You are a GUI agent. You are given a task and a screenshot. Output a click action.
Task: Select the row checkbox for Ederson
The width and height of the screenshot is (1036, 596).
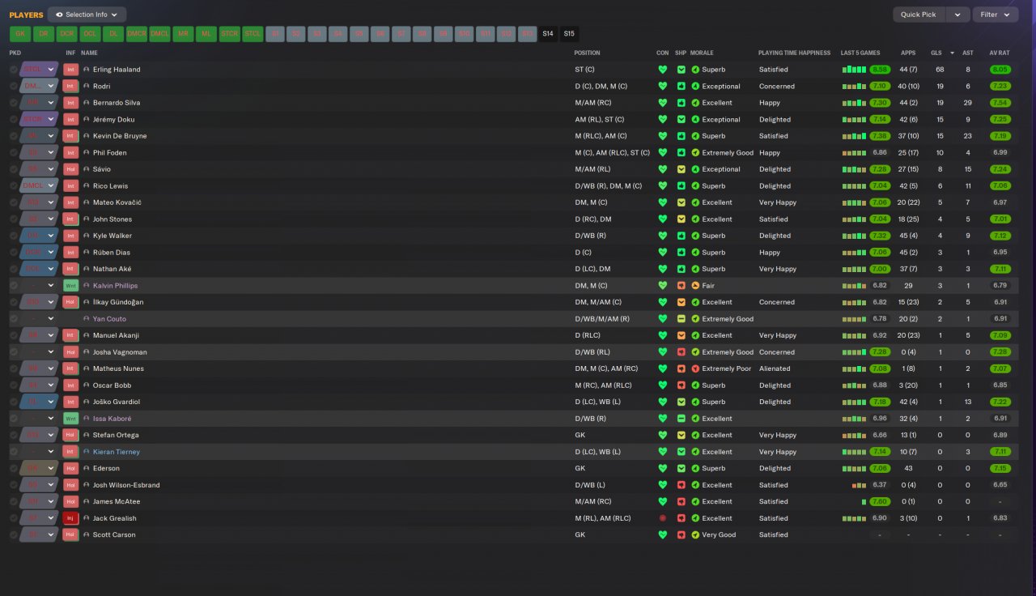click(x=14, y=468)
